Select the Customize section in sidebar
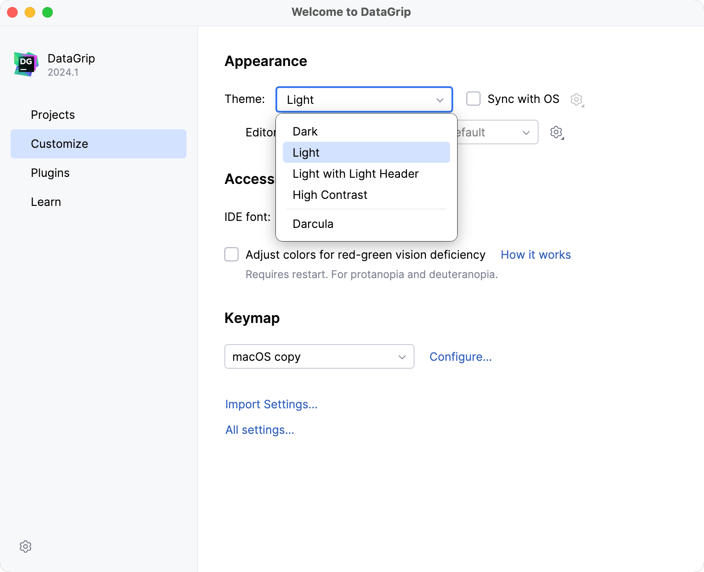Screen dimensions: 704x572 (59, 143)
